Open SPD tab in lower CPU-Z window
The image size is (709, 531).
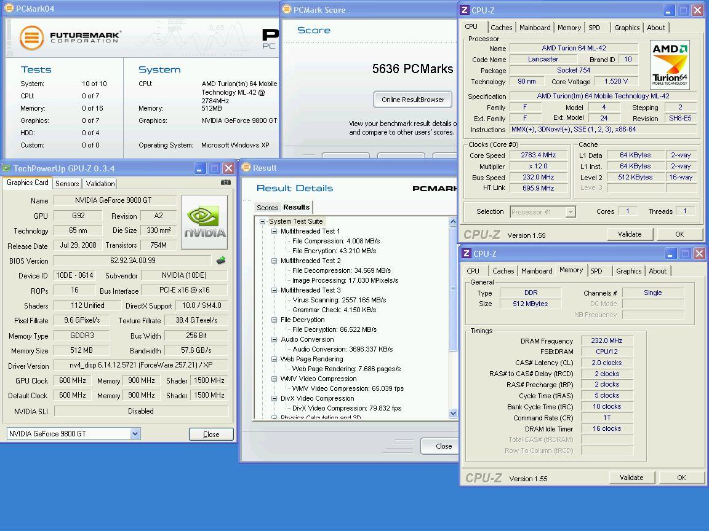click(x=596, y=271)
